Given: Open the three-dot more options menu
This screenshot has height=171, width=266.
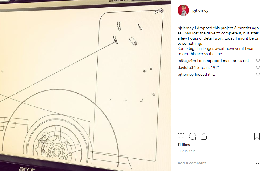Looking at the screenshot, I should click(x=257, y=163).
